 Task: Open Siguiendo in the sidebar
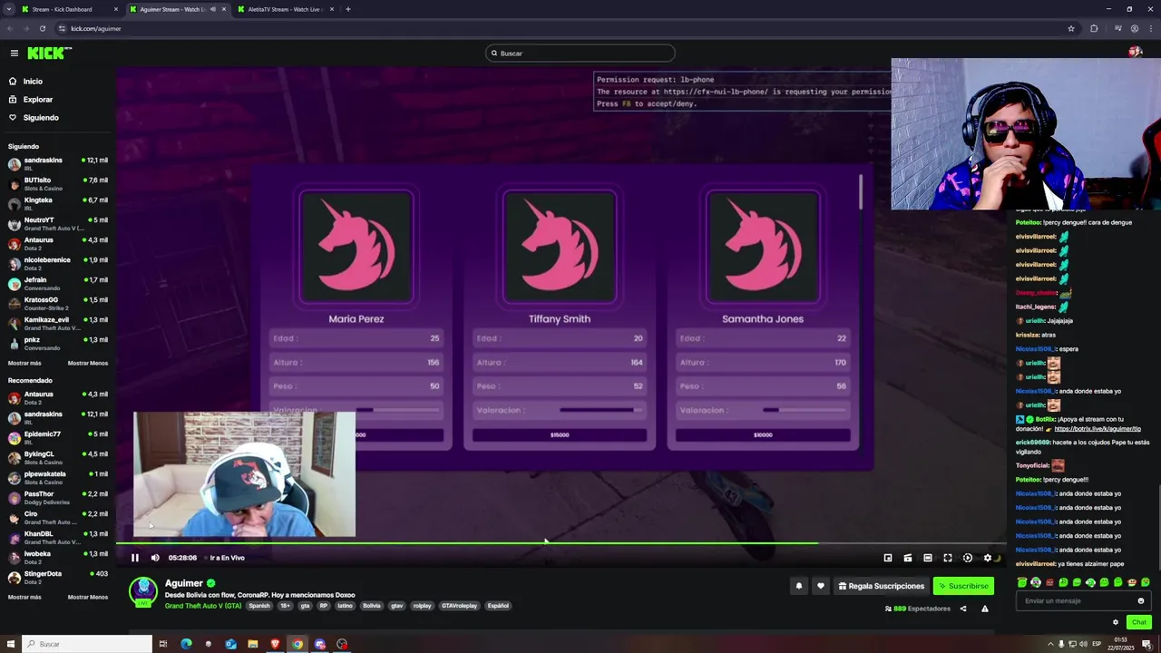41,118
